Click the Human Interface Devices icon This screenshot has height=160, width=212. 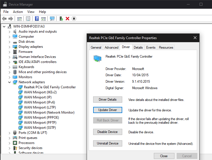tap(15, 57)
